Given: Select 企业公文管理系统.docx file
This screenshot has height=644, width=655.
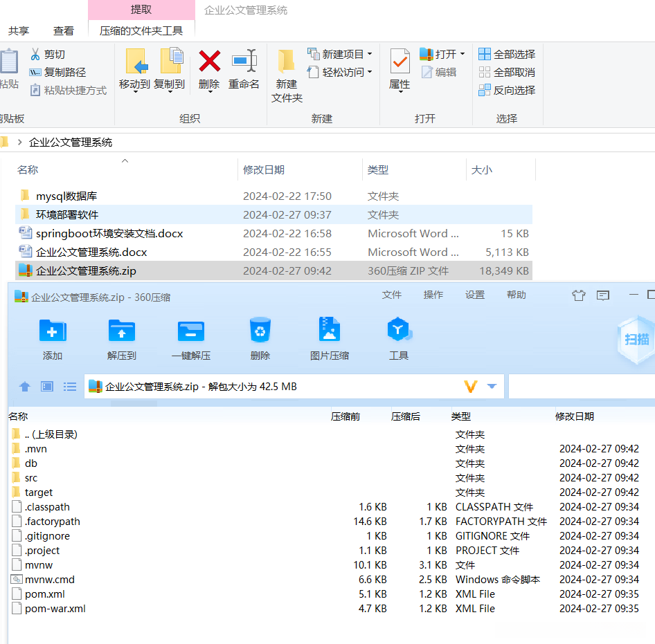Looking at the screenshot, I should (x=273, y=252).
